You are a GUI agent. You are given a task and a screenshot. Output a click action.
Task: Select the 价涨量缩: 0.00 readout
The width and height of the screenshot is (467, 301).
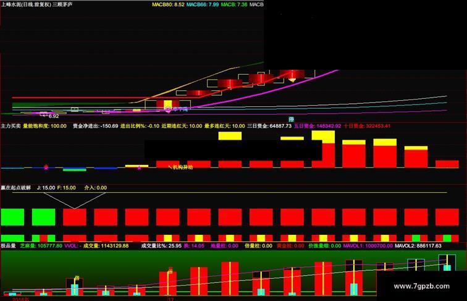325,246
